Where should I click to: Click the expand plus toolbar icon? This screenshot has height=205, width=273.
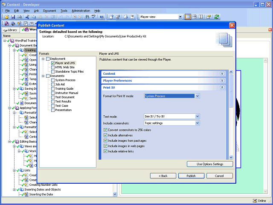[x=75, y=17]
